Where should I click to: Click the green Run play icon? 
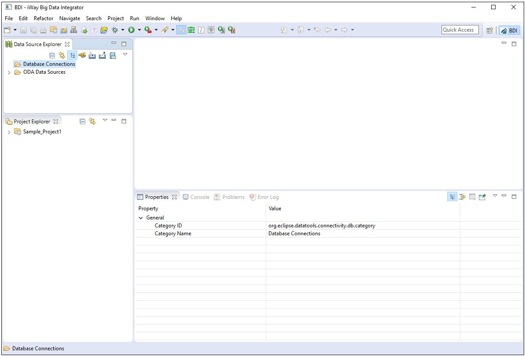131,30
